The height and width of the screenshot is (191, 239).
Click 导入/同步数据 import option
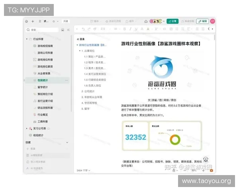[38, 162]
